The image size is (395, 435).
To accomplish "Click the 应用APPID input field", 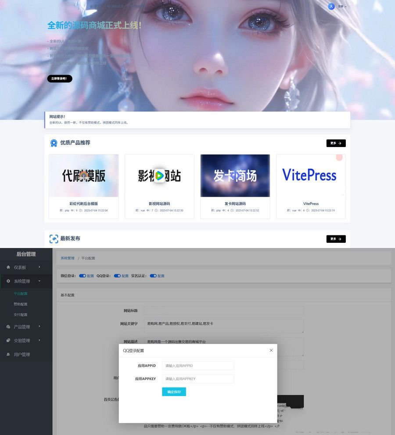I will tap(197, 366).
